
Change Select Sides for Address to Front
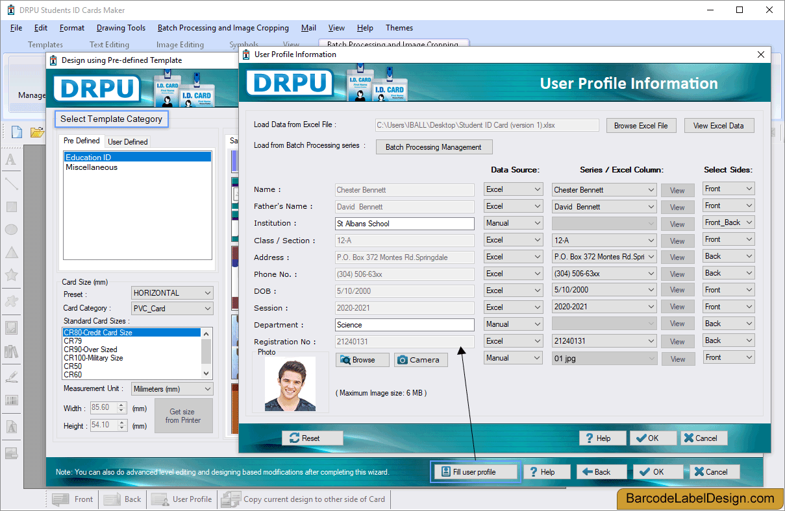[728, 255]
